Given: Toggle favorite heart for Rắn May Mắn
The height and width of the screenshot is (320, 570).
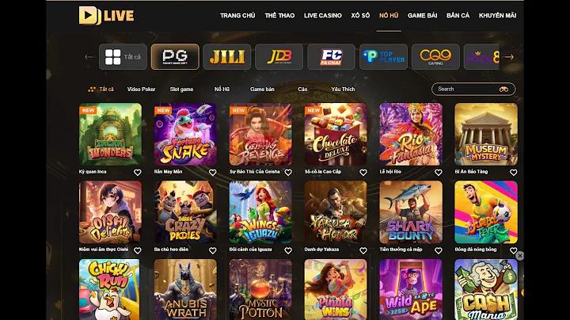Looking at the screenshot, I should pos(213,173).
